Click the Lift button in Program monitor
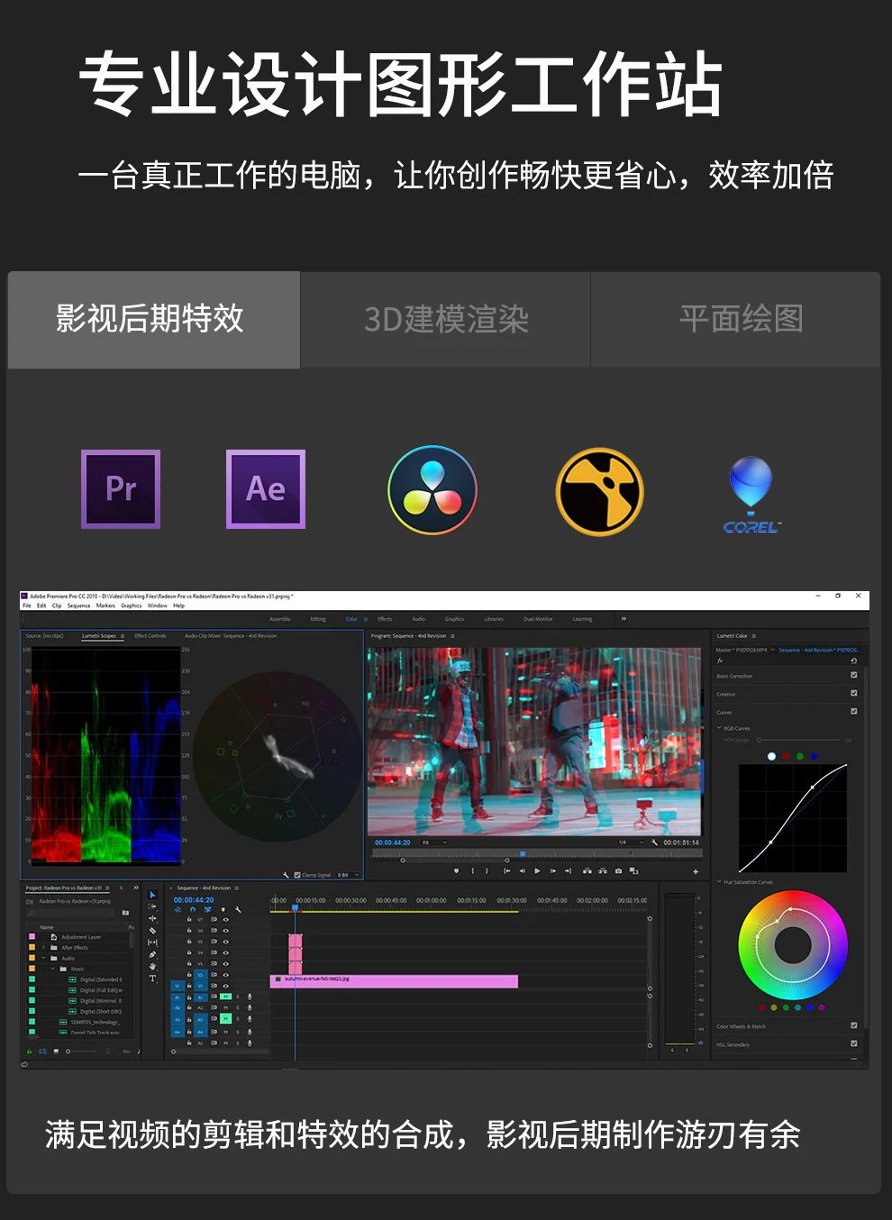This screenshot has width=892, height=1220. point(587,870)
